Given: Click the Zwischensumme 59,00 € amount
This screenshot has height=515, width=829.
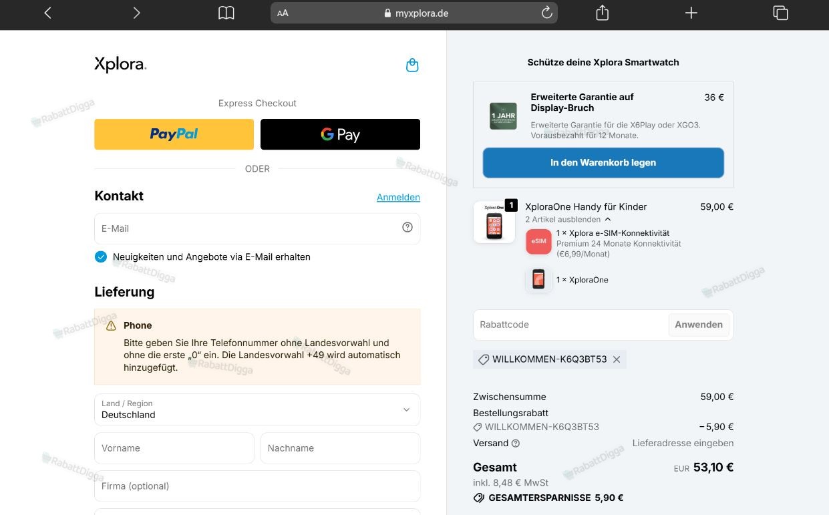Looking at the screenshot, I should [717, 397].
